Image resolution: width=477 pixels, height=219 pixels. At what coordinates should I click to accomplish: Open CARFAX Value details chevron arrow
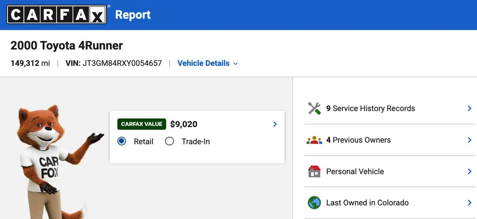(x=275, y=124)
